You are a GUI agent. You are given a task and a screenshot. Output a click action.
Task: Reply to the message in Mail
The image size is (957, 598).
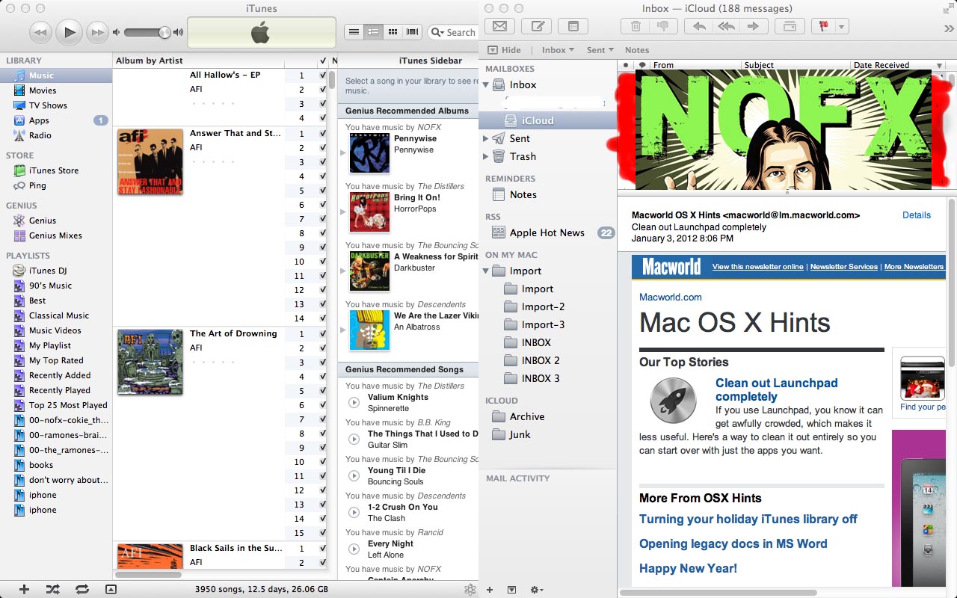click(699, 27)
